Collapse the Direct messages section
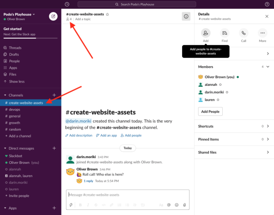Viewport: 274px width, 215px height. tap(5, 148)
